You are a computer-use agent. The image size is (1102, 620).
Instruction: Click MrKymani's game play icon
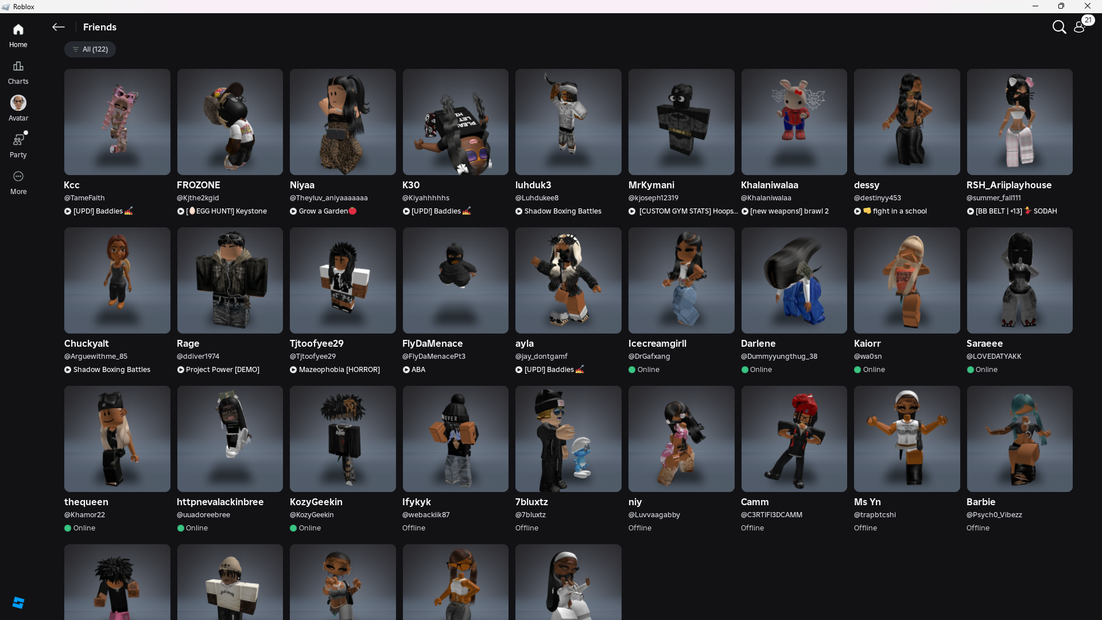coord(632,211)
